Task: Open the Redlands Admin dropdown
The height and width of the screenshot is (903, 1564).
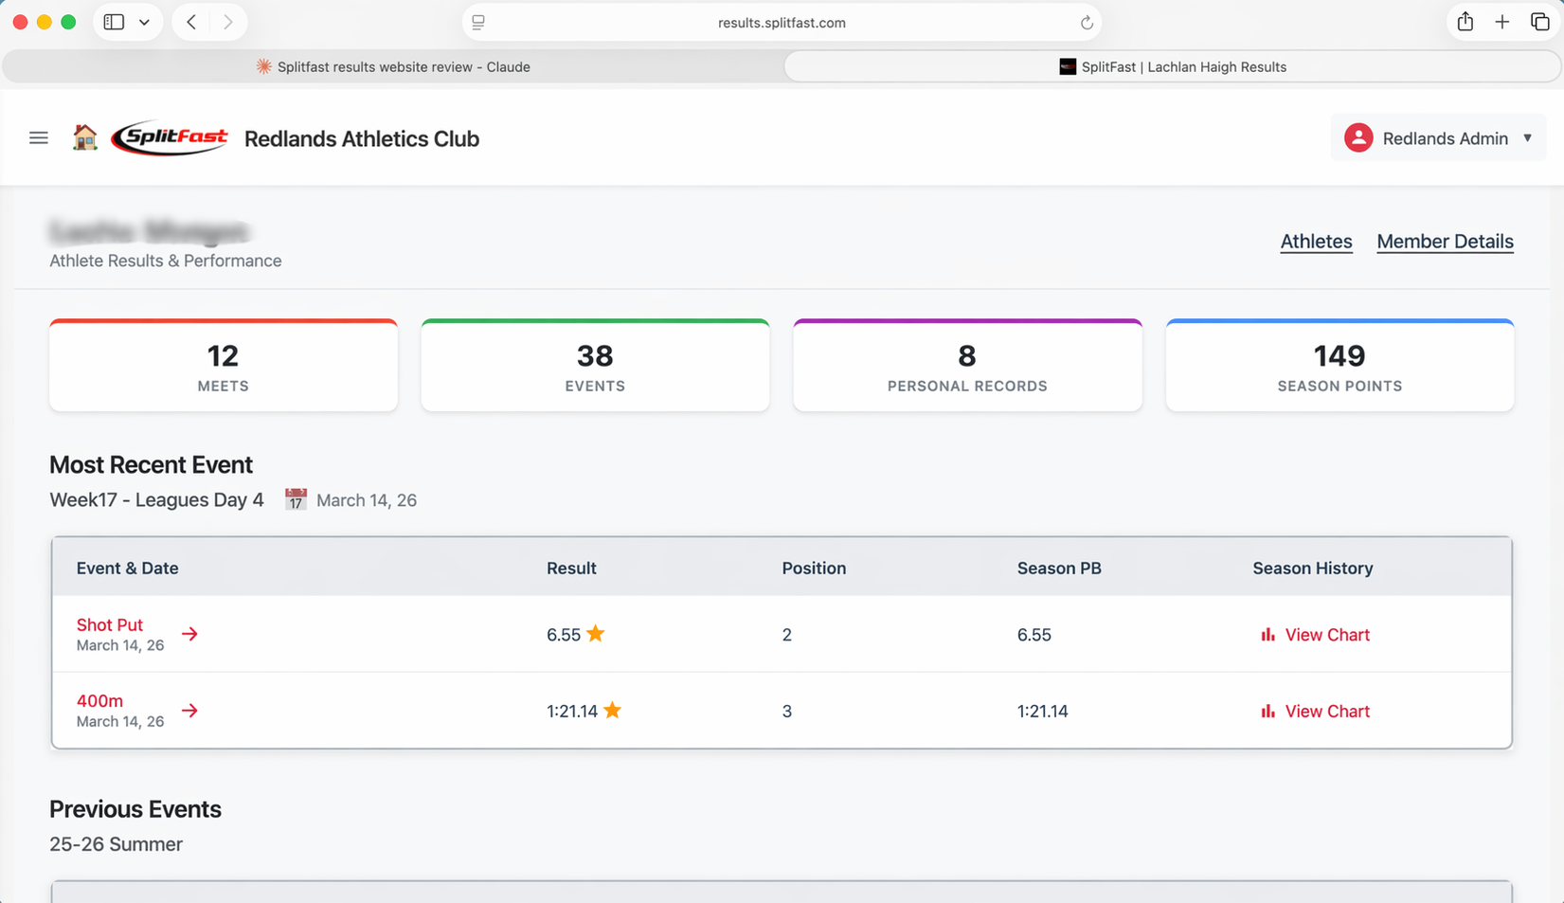Action: 1527,137
